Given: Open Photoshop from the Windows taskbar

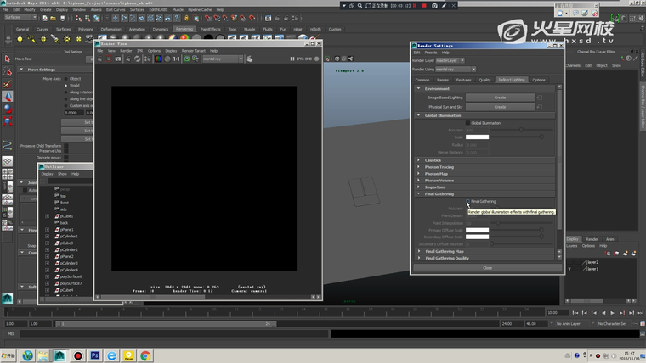Looking at the screenshot, I should (x=95, y=355).
